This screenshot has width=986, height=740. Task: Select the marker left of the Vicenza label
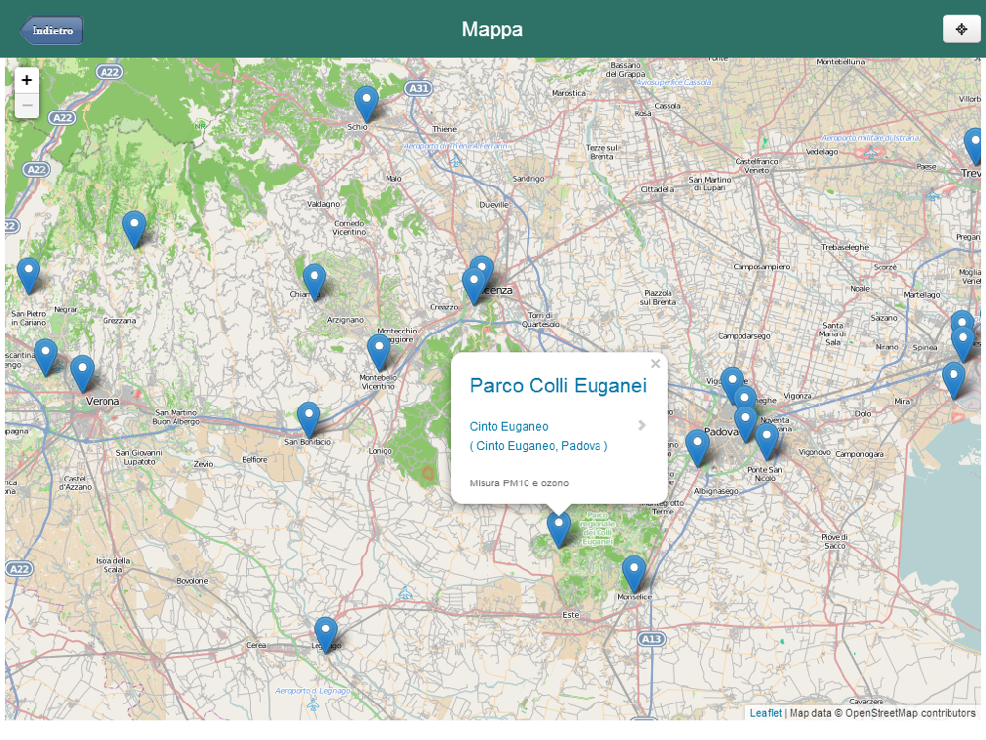(x=474, y=286)
